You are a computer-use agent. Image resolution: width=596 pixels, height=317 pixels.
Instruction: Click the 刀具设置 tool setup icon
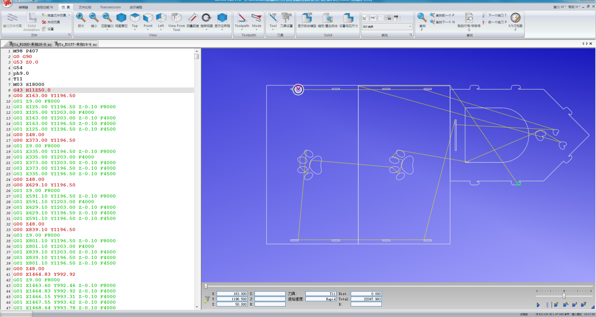point(286,17)
